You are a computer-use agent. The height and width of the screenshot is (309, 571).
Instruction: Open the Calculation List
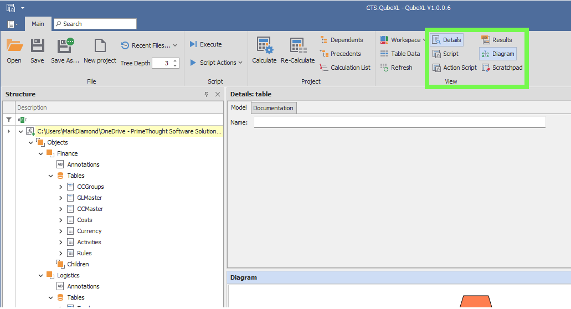345,68
